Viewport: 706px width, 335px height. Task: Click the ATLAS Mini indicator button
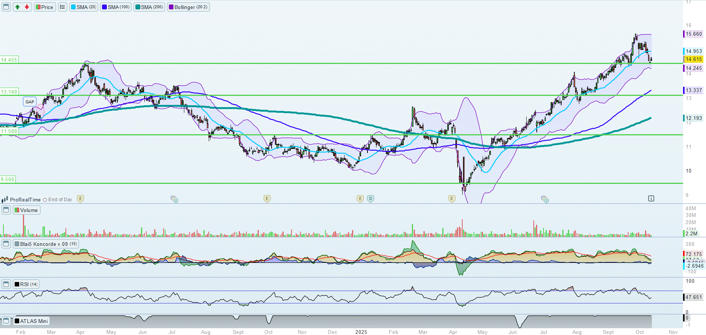coord(32,321)
